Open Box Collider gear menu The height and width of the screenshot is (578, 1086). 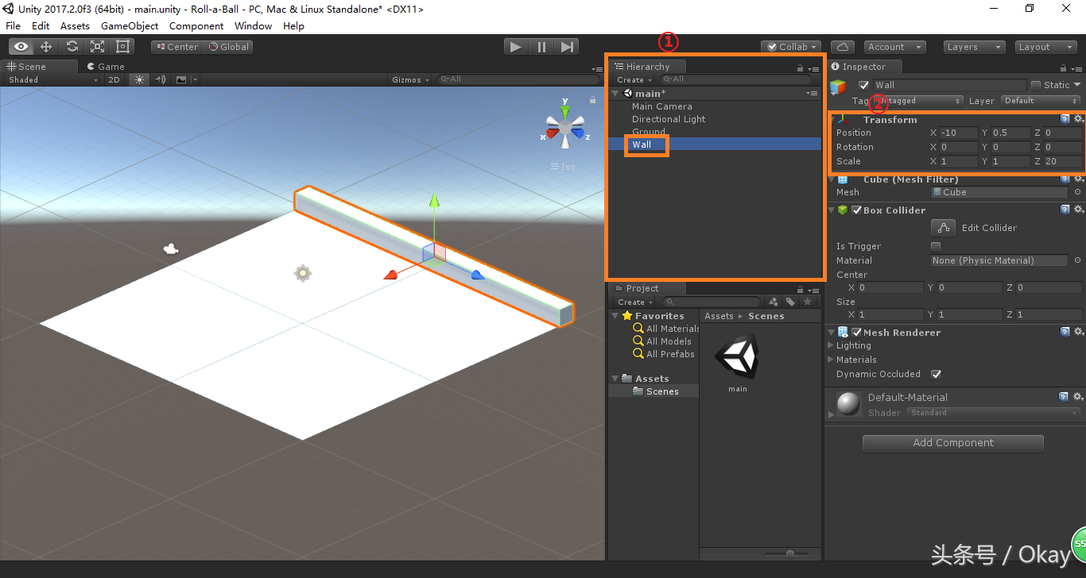click(x=1078, y=210)
